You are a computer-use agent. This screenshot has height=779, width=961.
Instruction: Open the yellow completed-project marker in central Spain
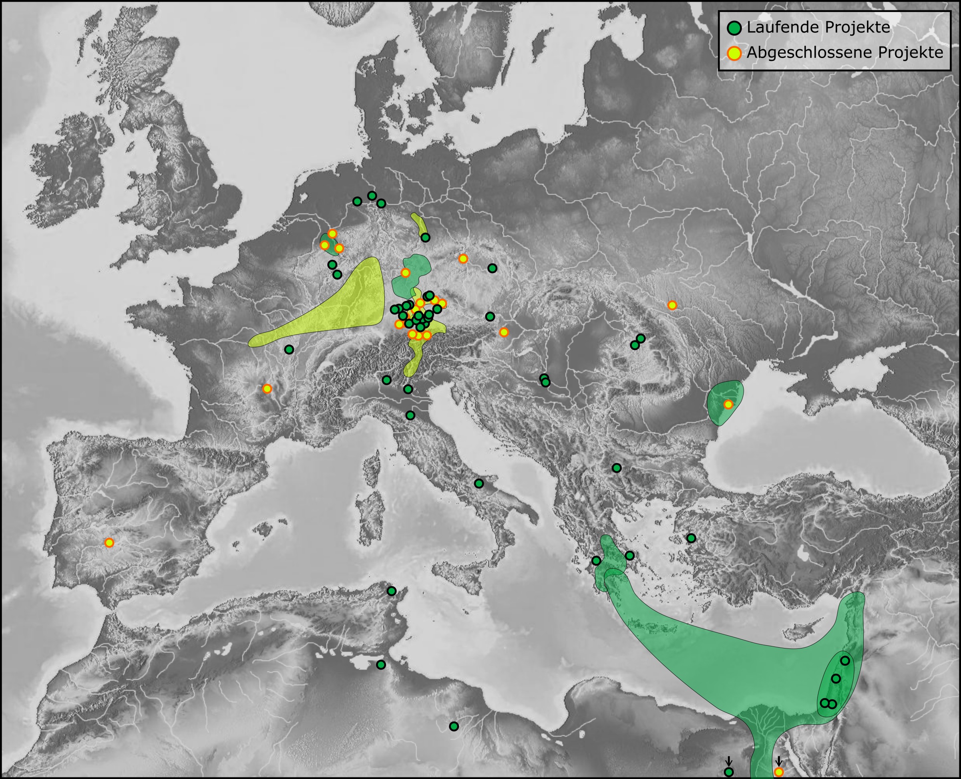pos(109,543)
